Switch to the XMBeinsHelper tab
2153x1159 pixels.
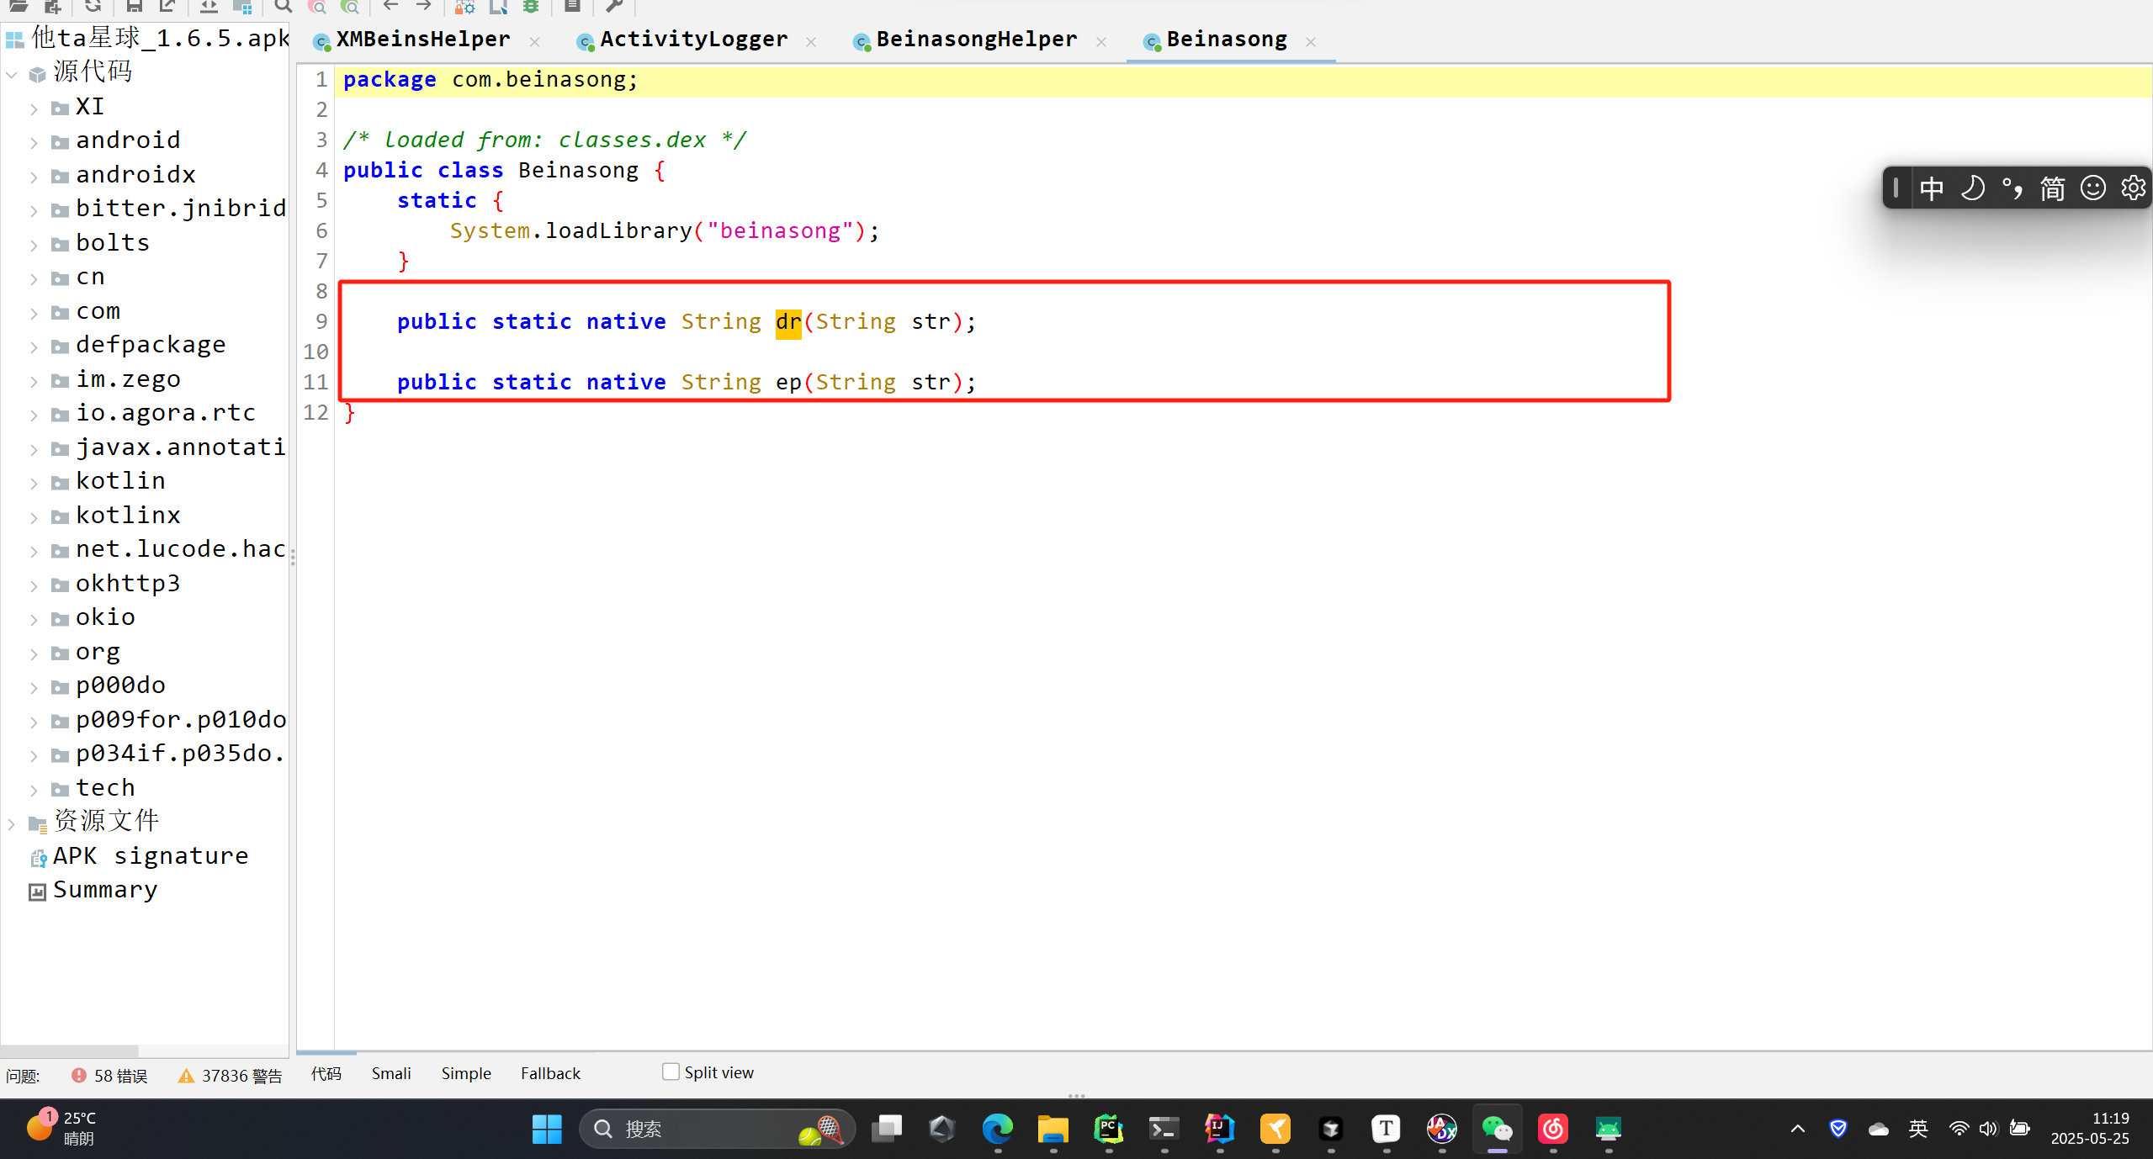coord(422,40)
